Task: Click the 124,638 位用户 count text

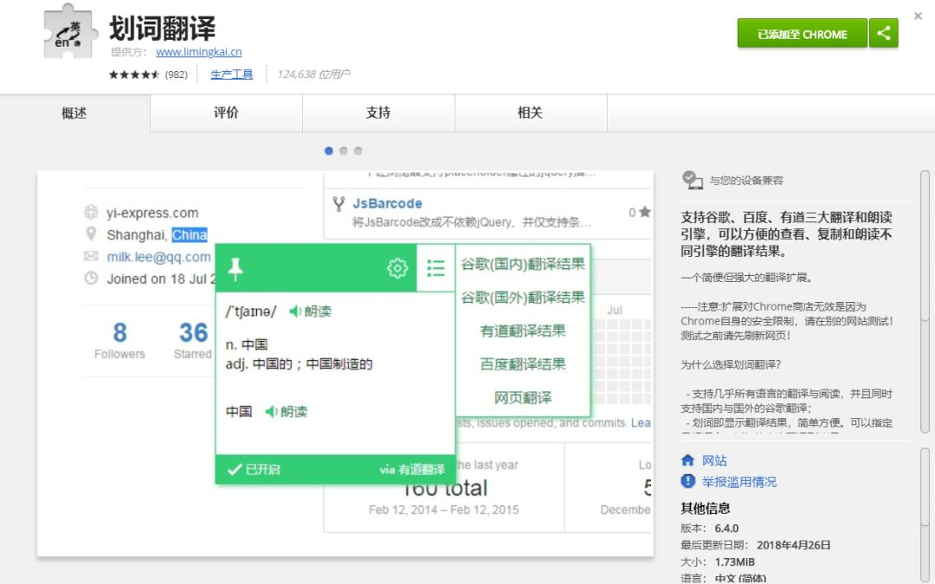Action: (313, 74)
